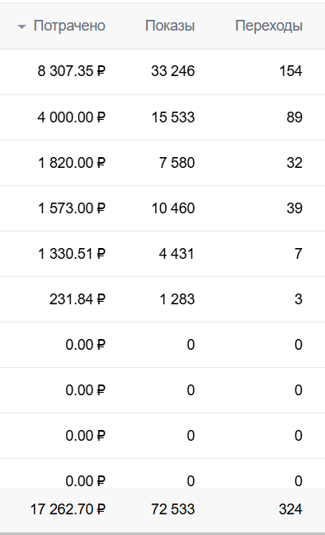Click the 89 clicks value
The height and width of the screenshot is (535, 325).
click(294, 117)
